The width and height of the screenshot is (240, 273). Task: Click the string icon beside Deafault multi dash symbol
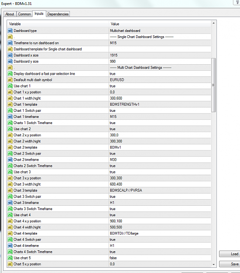pos(10,80)
